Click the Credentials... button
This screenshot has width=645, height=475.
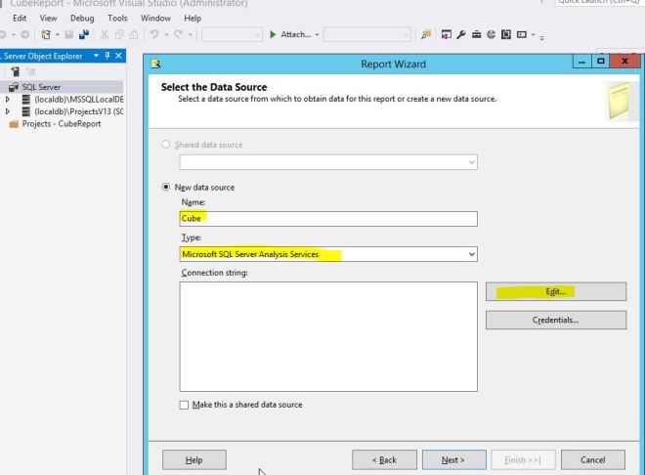point(555,320)
